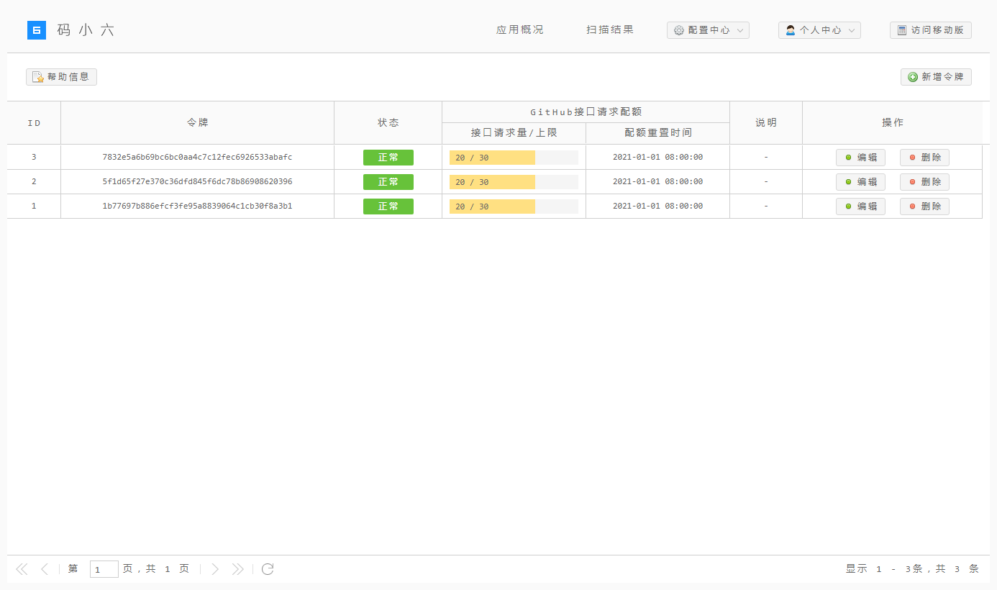Open the 应用概况 menu item
This screenshot has width=997, height=590.
(x=520, y=30)
